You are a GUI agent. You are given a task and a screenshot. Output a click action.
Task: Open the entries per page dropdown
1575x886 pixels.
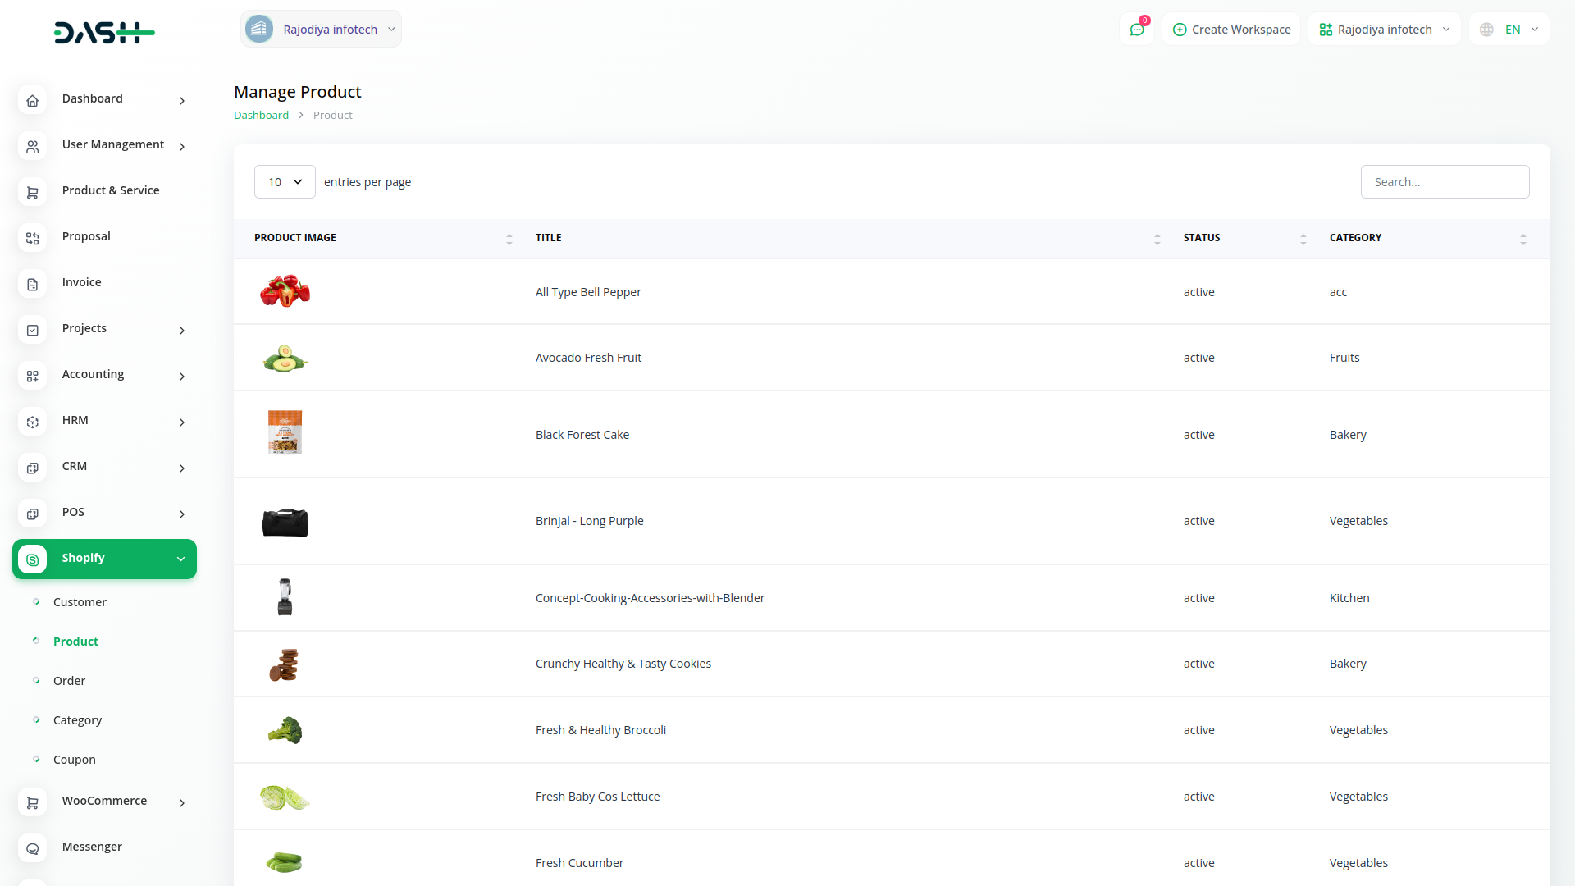[x=285, y=182]
